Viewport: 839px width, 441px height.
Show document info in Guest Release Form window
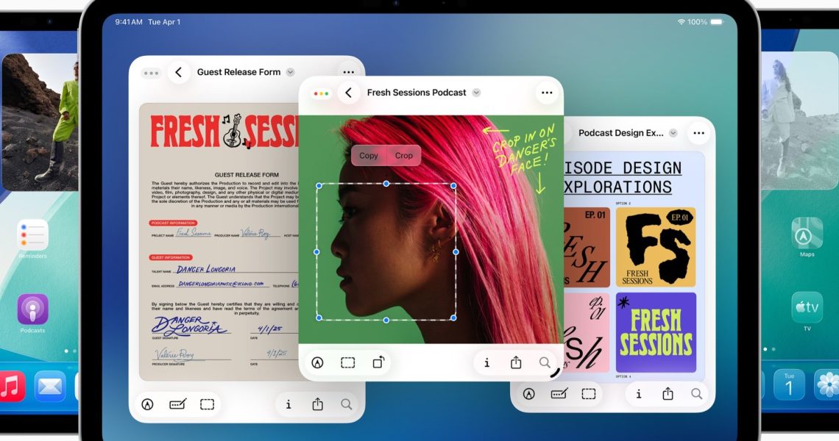point(288,405)
